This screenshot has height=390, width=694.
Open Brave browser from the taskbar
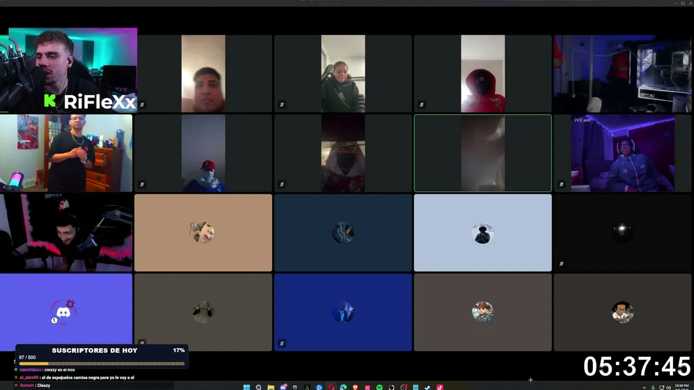(x=355, y=387)
